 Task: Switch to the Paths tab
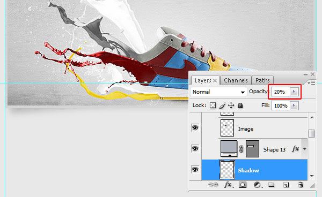click(262, 80)
